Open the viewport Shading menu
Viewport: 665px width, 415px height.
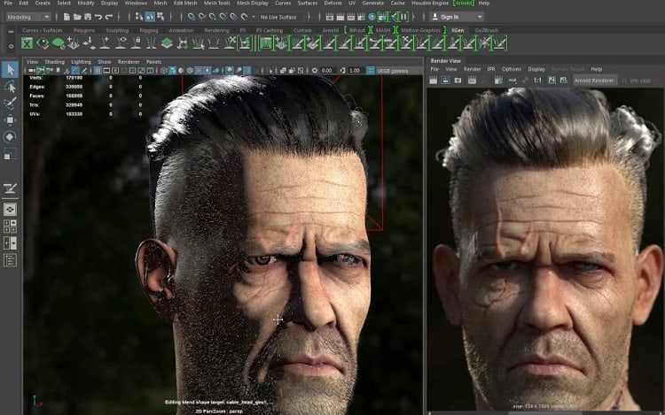[55, 62]
